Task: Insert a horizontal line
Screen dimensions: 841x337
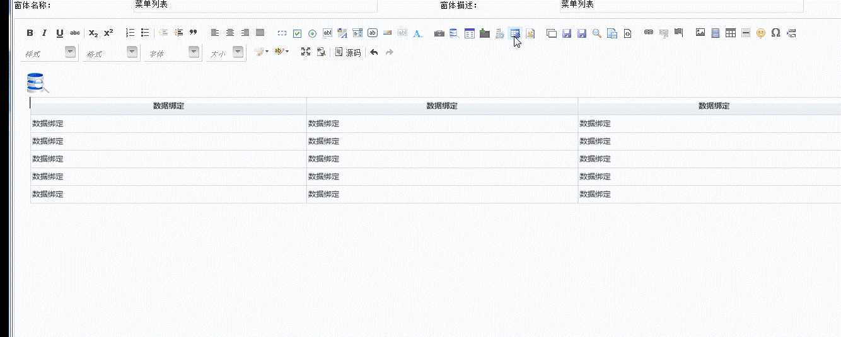Action: pyautogui.click(x=746, y=33)
